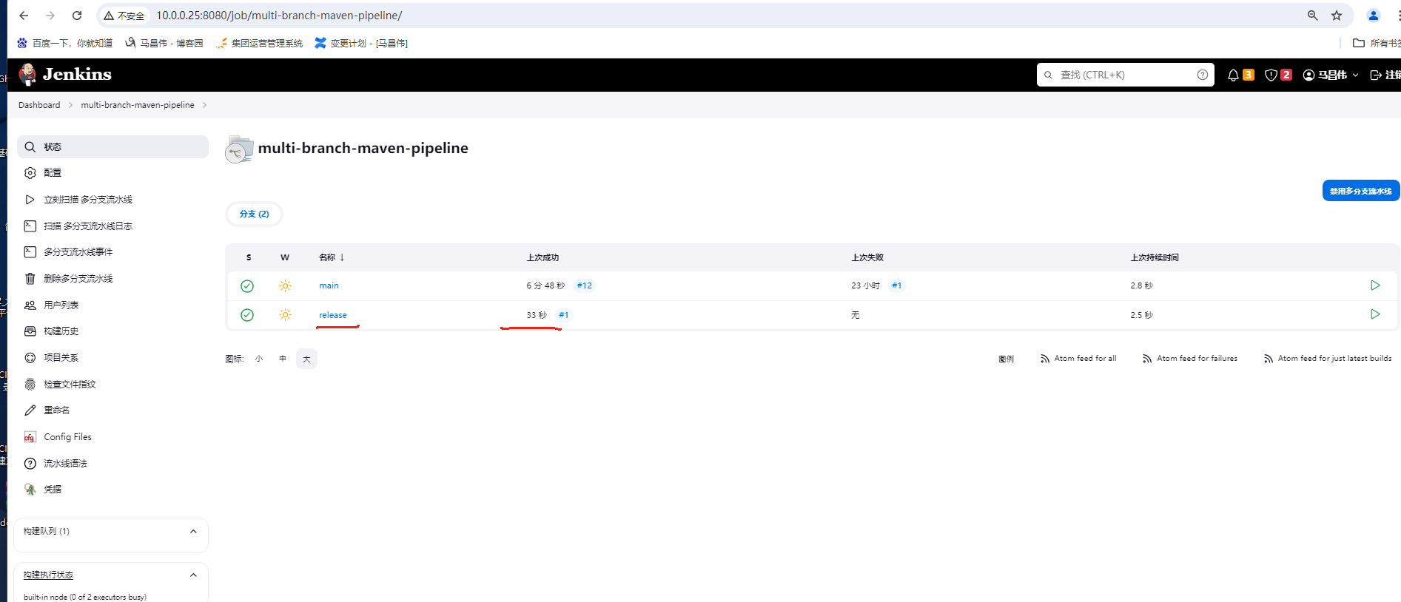Reload the page with refresh icon
The image size is (1401, 602).
77,16
